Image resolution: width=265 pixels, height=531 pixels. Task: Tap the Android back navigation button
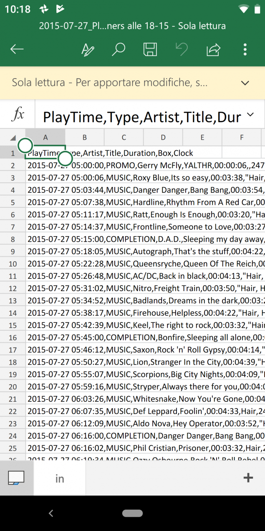pyautogui.click(x=51, y=513)
